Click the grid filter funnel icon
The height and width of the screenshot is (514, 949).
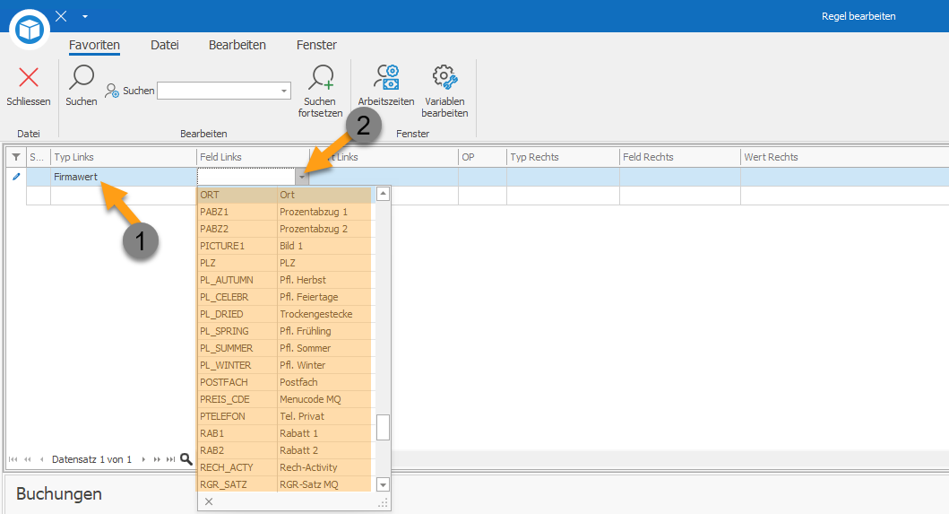(x=16, y=157)
